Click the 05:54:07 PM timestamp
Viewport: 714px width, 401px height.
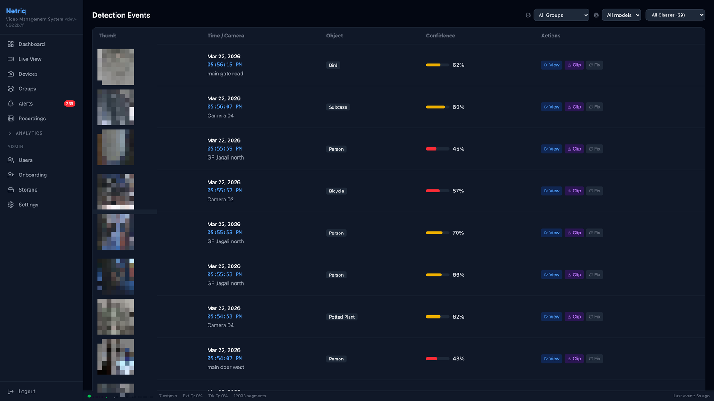point(224,358)
